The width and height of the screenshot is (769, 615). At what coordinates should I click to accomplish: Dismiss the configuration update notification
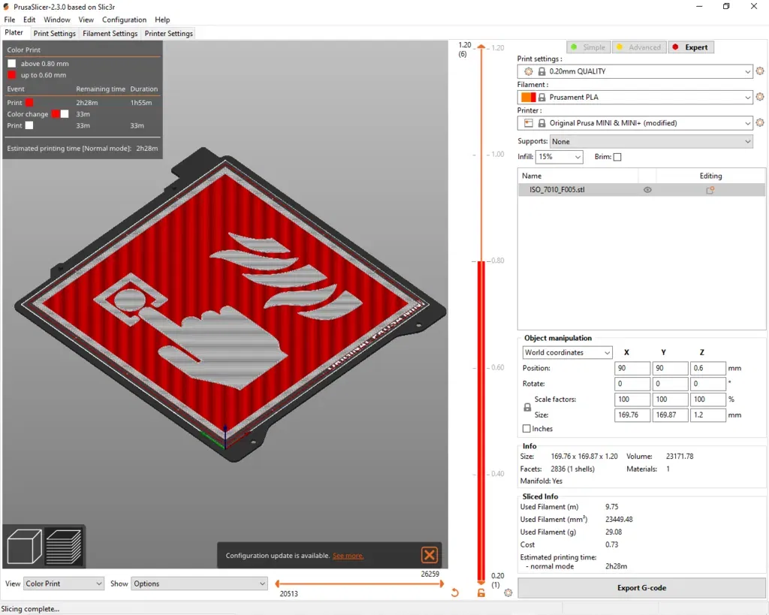click(429, 555)
